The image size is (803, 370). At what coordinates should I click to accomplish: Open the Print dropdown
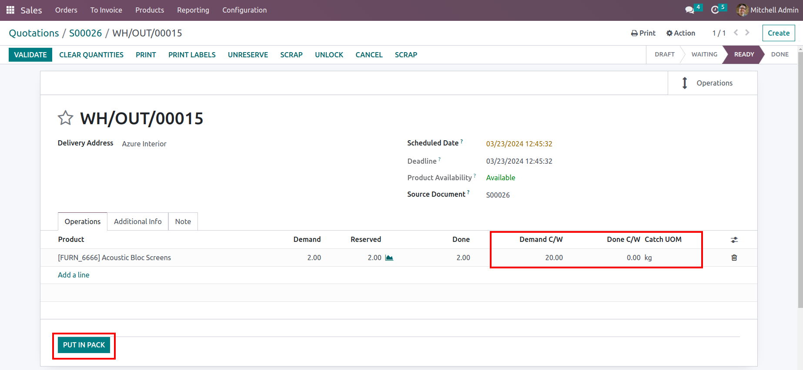click(643, 33)
